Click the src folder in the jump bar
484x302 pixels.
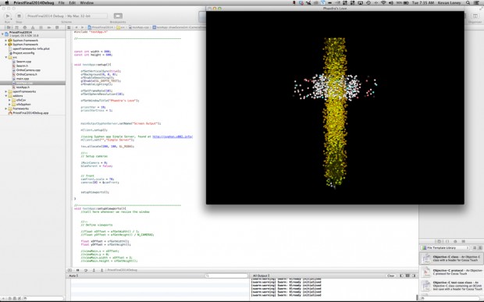(x=121, y=27)
